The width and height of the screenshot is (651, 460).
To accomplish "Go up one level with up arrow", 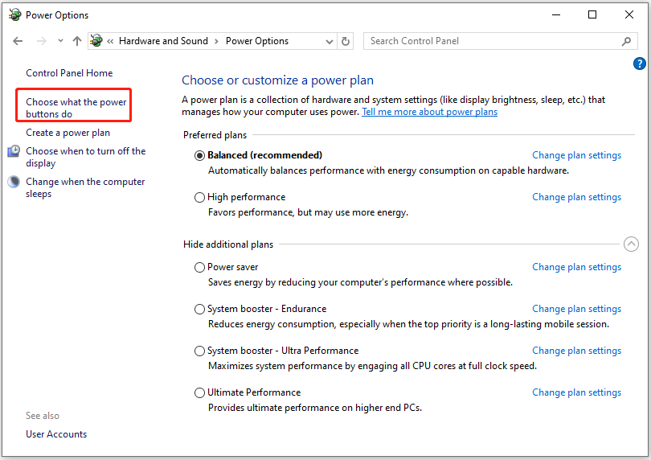I will coord(77,41).
